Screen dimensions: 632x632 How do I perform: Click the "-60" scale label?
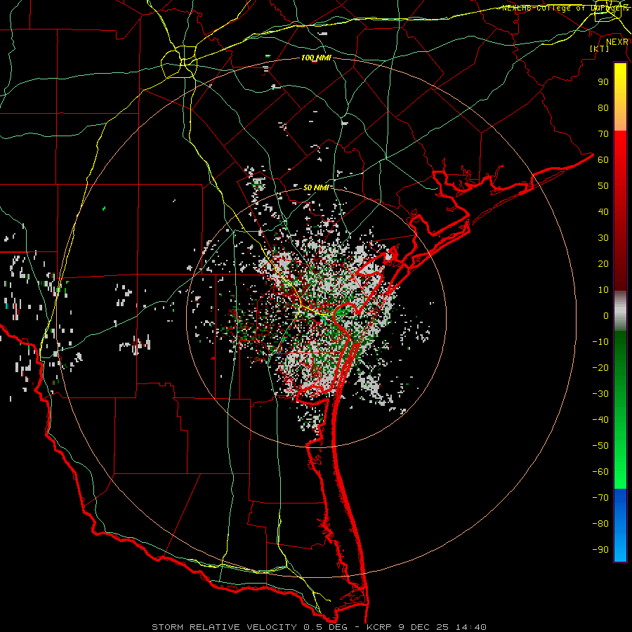tap(600, 472)
